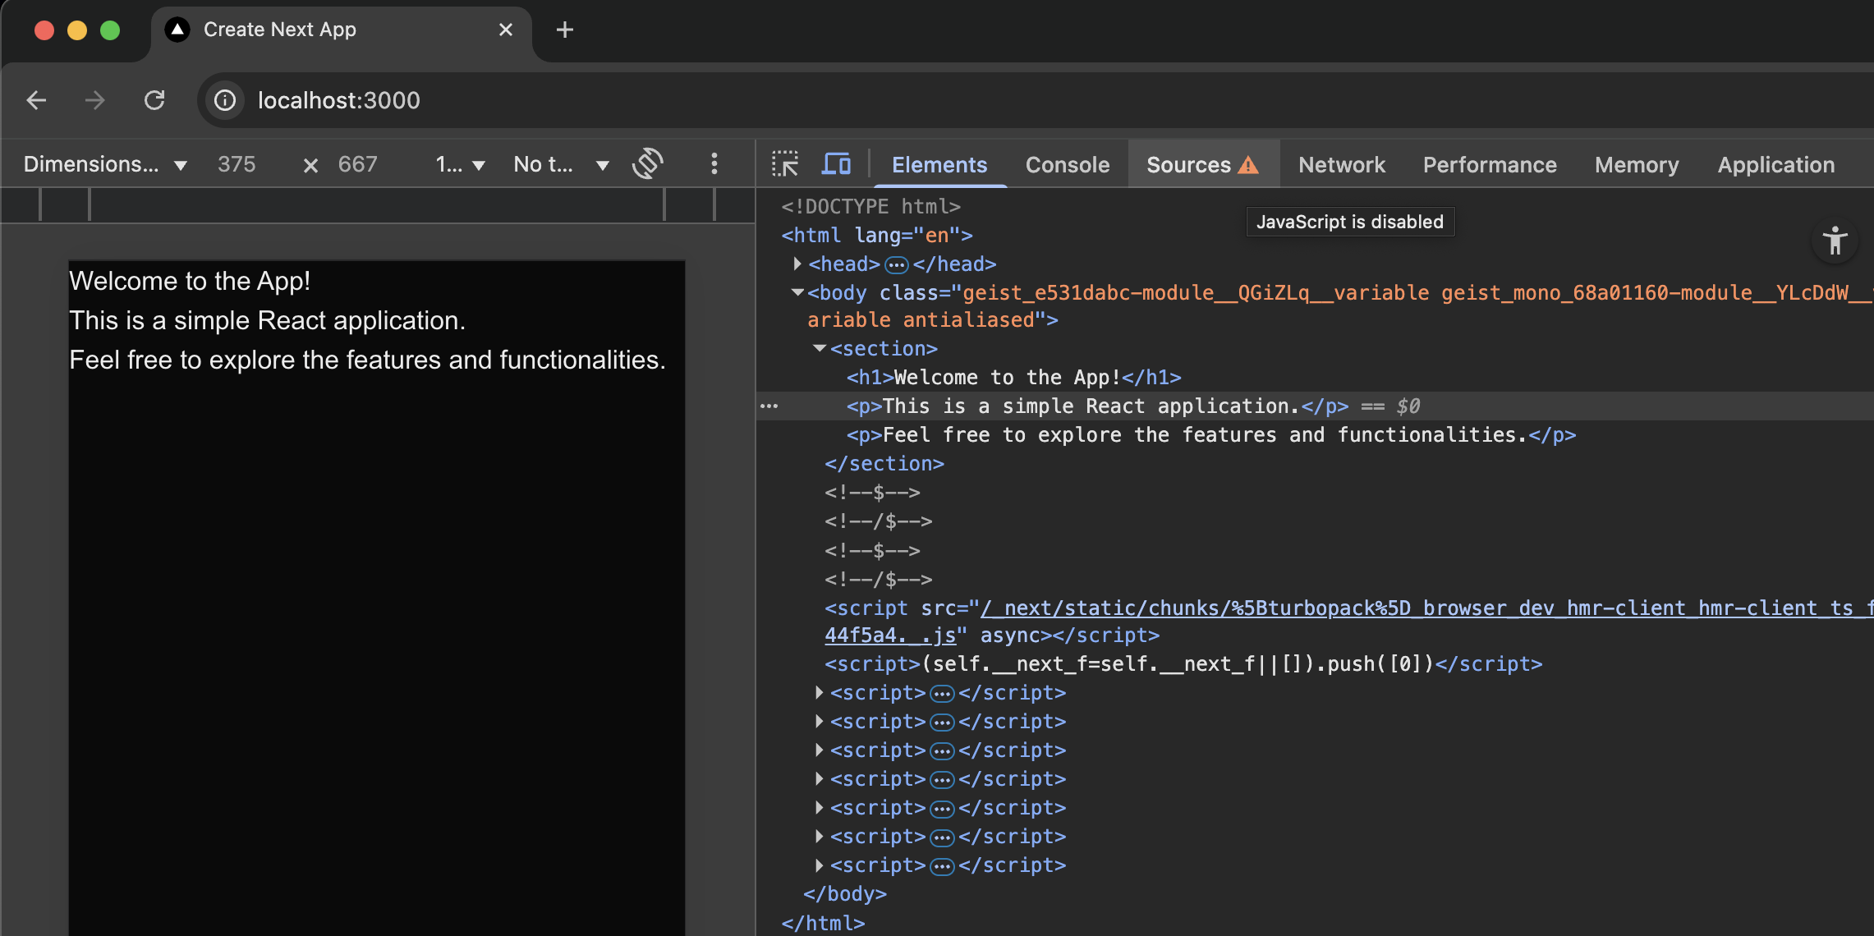This screenshot has width=1874, height=936.
Task: Switch to the Memory tab
Action: (x=1637, y=165)
